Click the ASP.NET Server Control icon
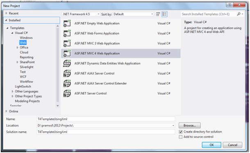This screenshot has height=153, width=250. (x=67, y=93)
